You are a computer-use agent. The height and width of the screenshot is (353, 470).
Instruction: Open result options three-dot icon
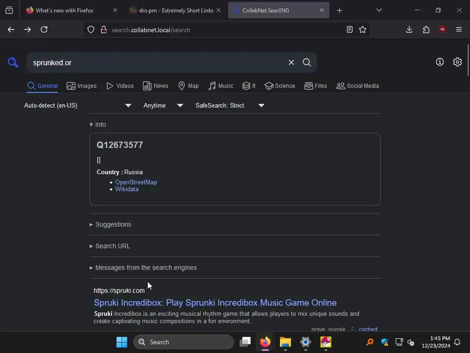(x=352, y=329)
